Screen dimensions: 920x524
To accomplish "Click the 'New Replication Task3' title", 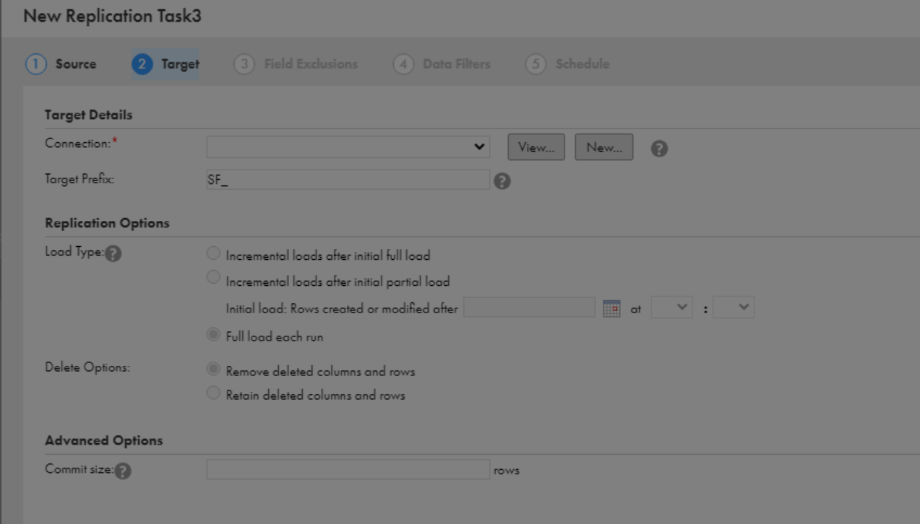I will (x=112, y=16).
